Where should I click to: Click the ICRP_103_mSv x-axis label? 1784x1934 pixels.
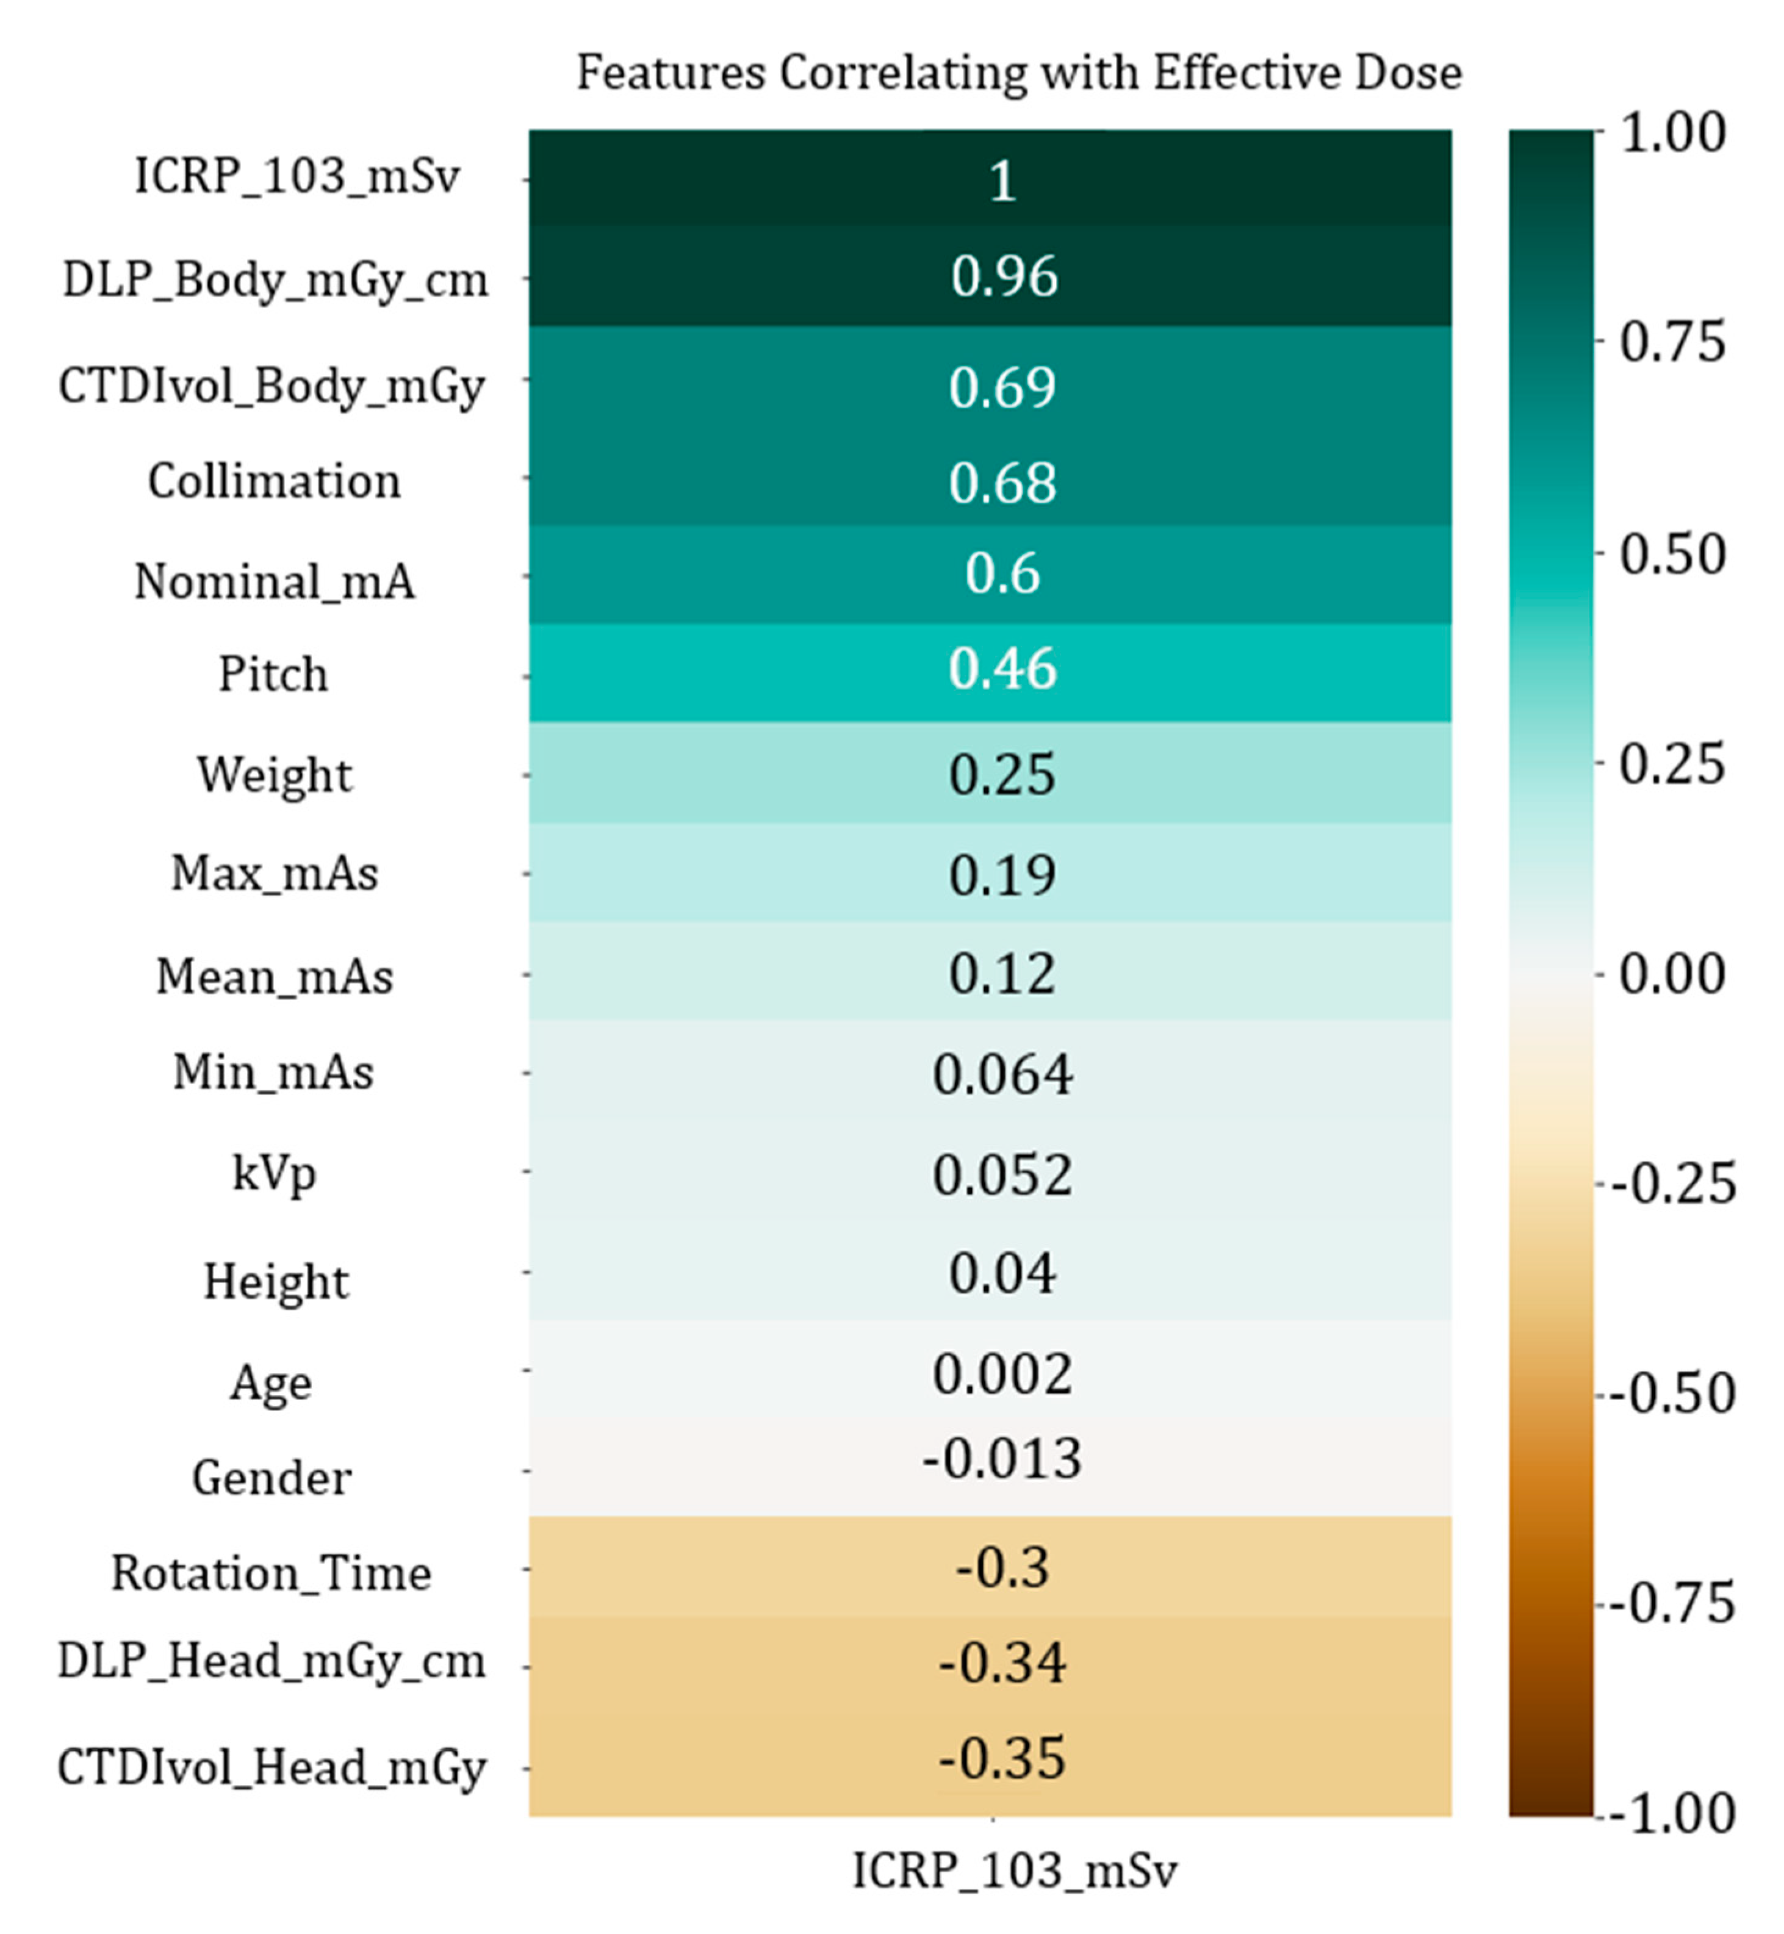click(1015, 1869)
